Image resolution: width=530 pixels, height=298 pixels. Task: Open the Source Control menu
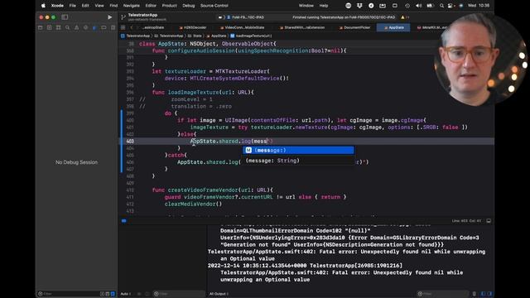pos(214,6)
